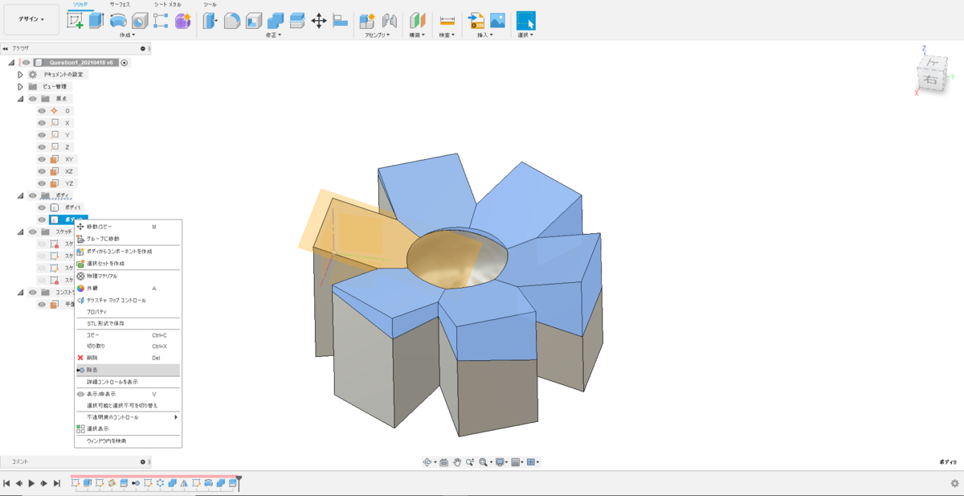Select the Combine tool
The width and height of the screenshot is (964, 496).
[275, 21]
